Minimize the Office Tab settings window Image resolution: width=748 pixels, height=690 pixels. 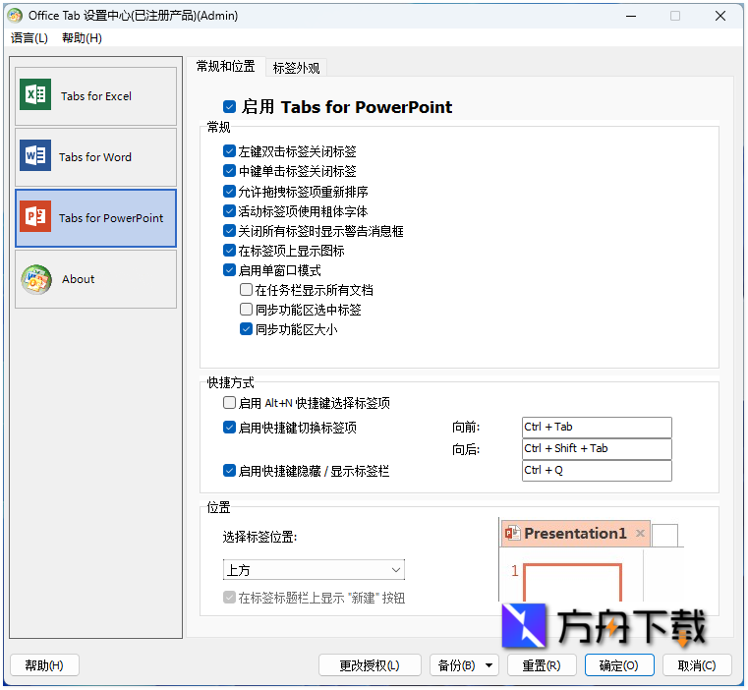(631, 16)
